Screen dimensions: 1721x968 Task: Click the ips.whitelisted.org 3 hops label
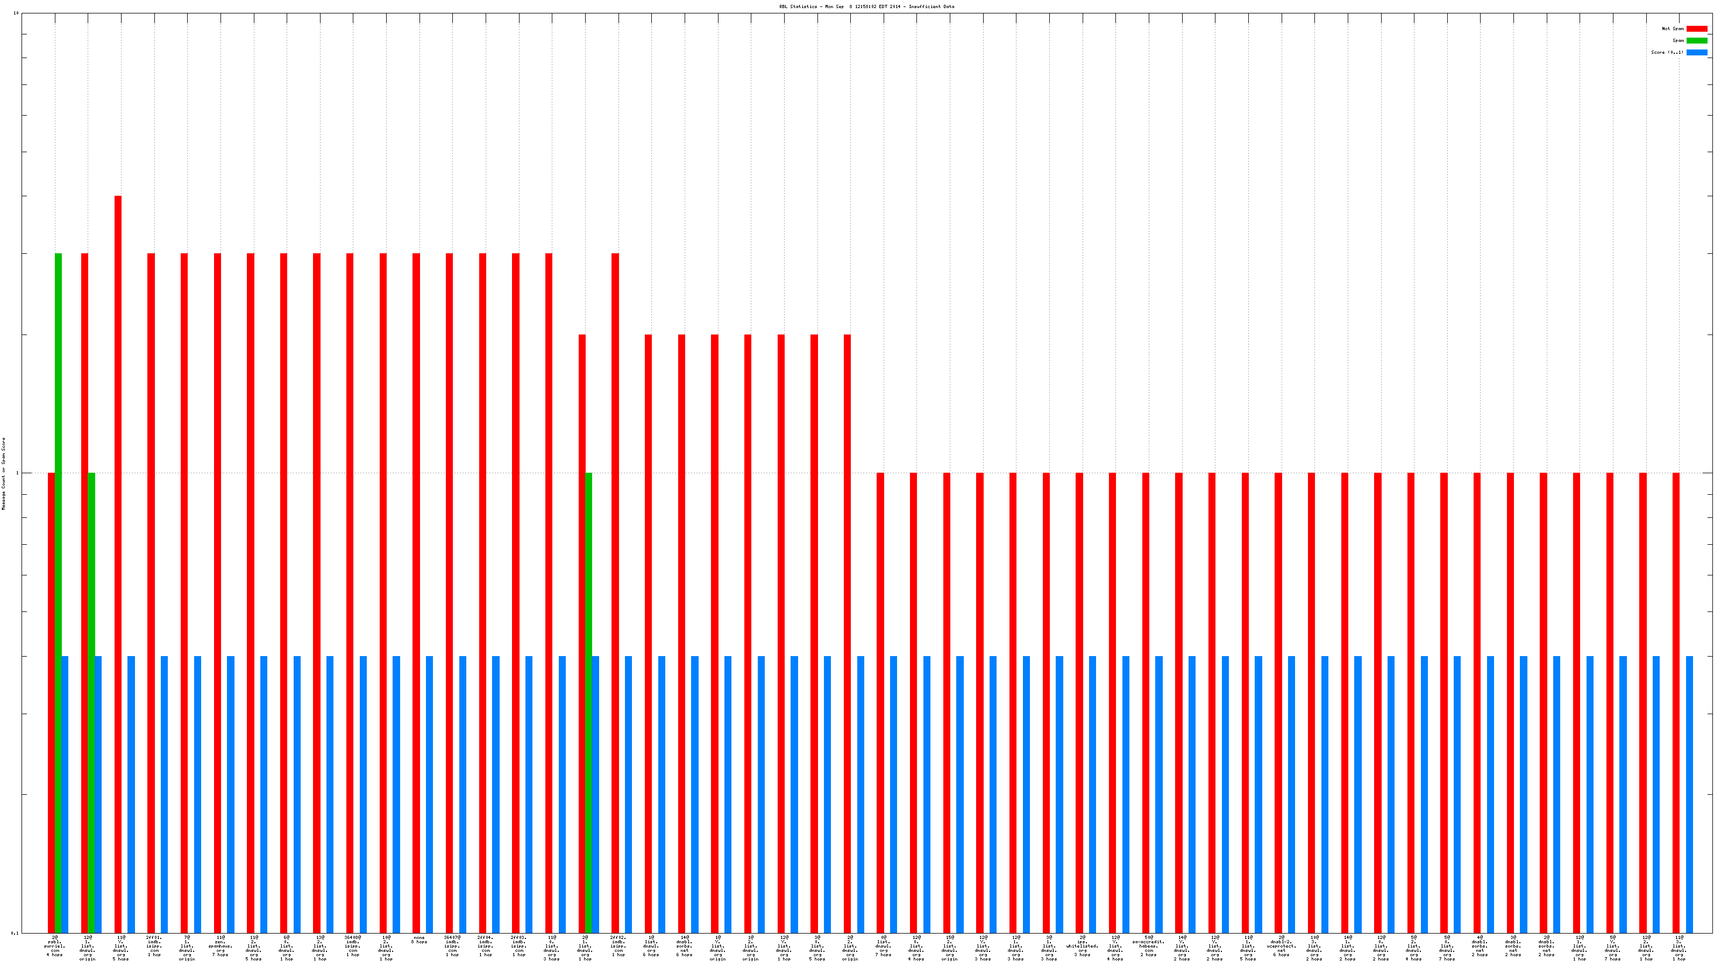tap(1082, 946)
